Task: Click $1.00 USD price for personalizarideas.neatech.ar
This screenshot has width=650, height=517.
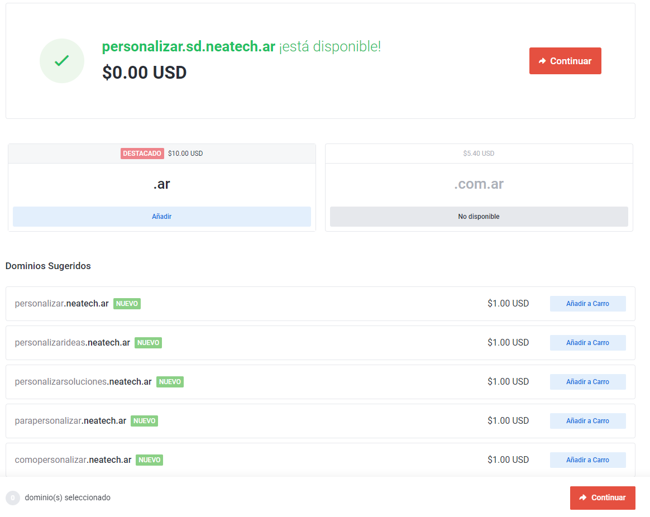Action: (508, 342)
